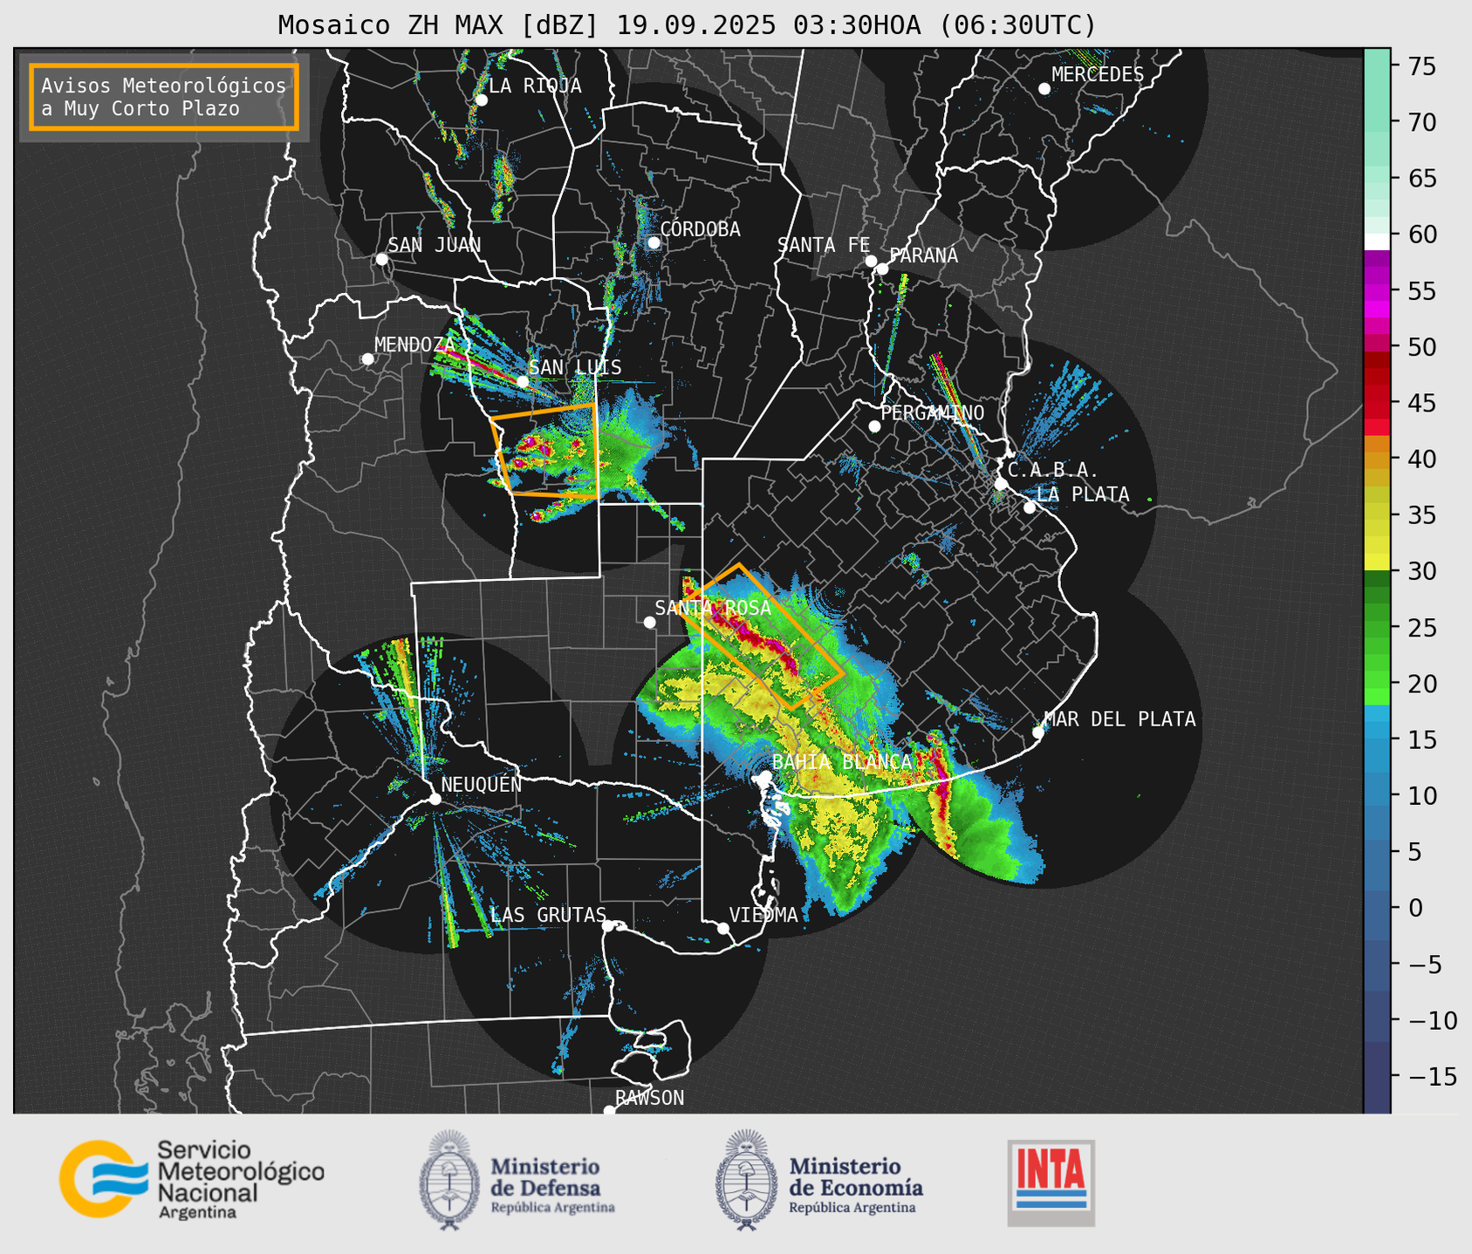Click the Avisos Meteorológicos a Muy Corto Plazo legend box
The width and height of the screenshot is (1472, 1254).
click(164, 97)
